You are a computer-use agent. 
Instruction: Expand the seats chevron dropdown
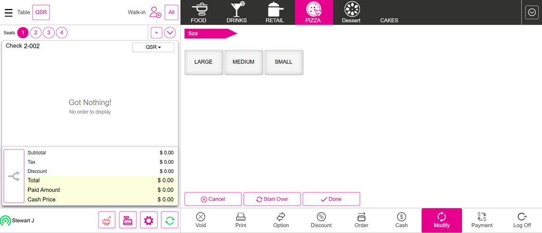[170, 33]
